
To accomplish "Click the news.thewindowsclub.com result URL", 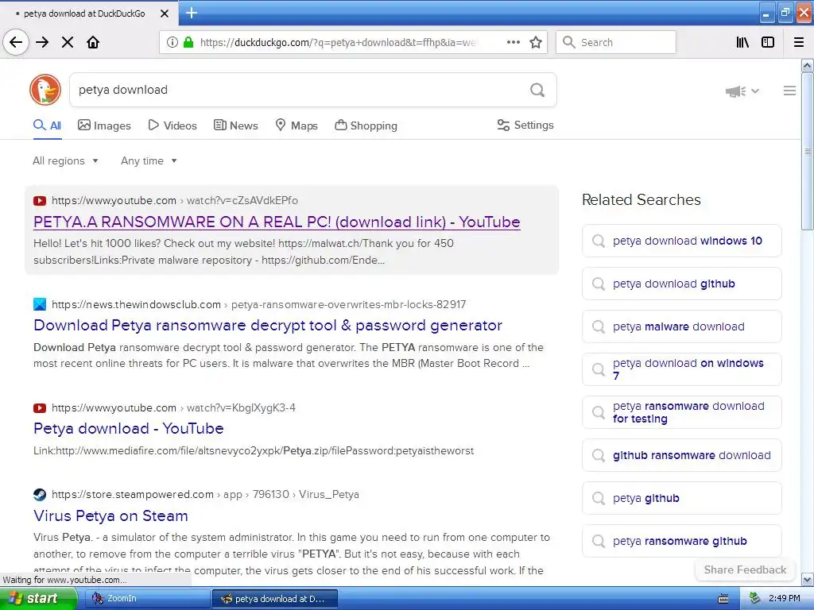I will coord(258,304).
